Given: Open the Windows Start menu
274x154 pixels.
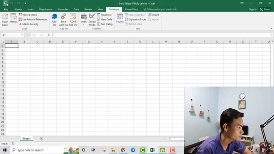Looking at the screenshot, I should tap(5, 150).
